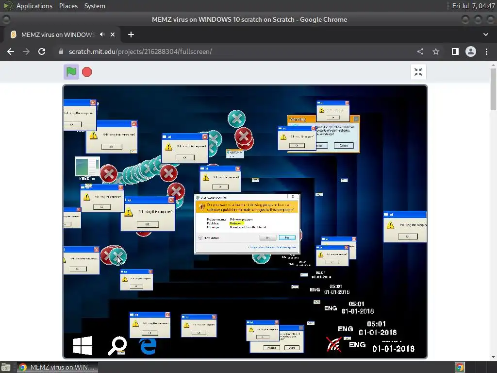Click the scratch.mit.edu address bar

tap(234, 51)
